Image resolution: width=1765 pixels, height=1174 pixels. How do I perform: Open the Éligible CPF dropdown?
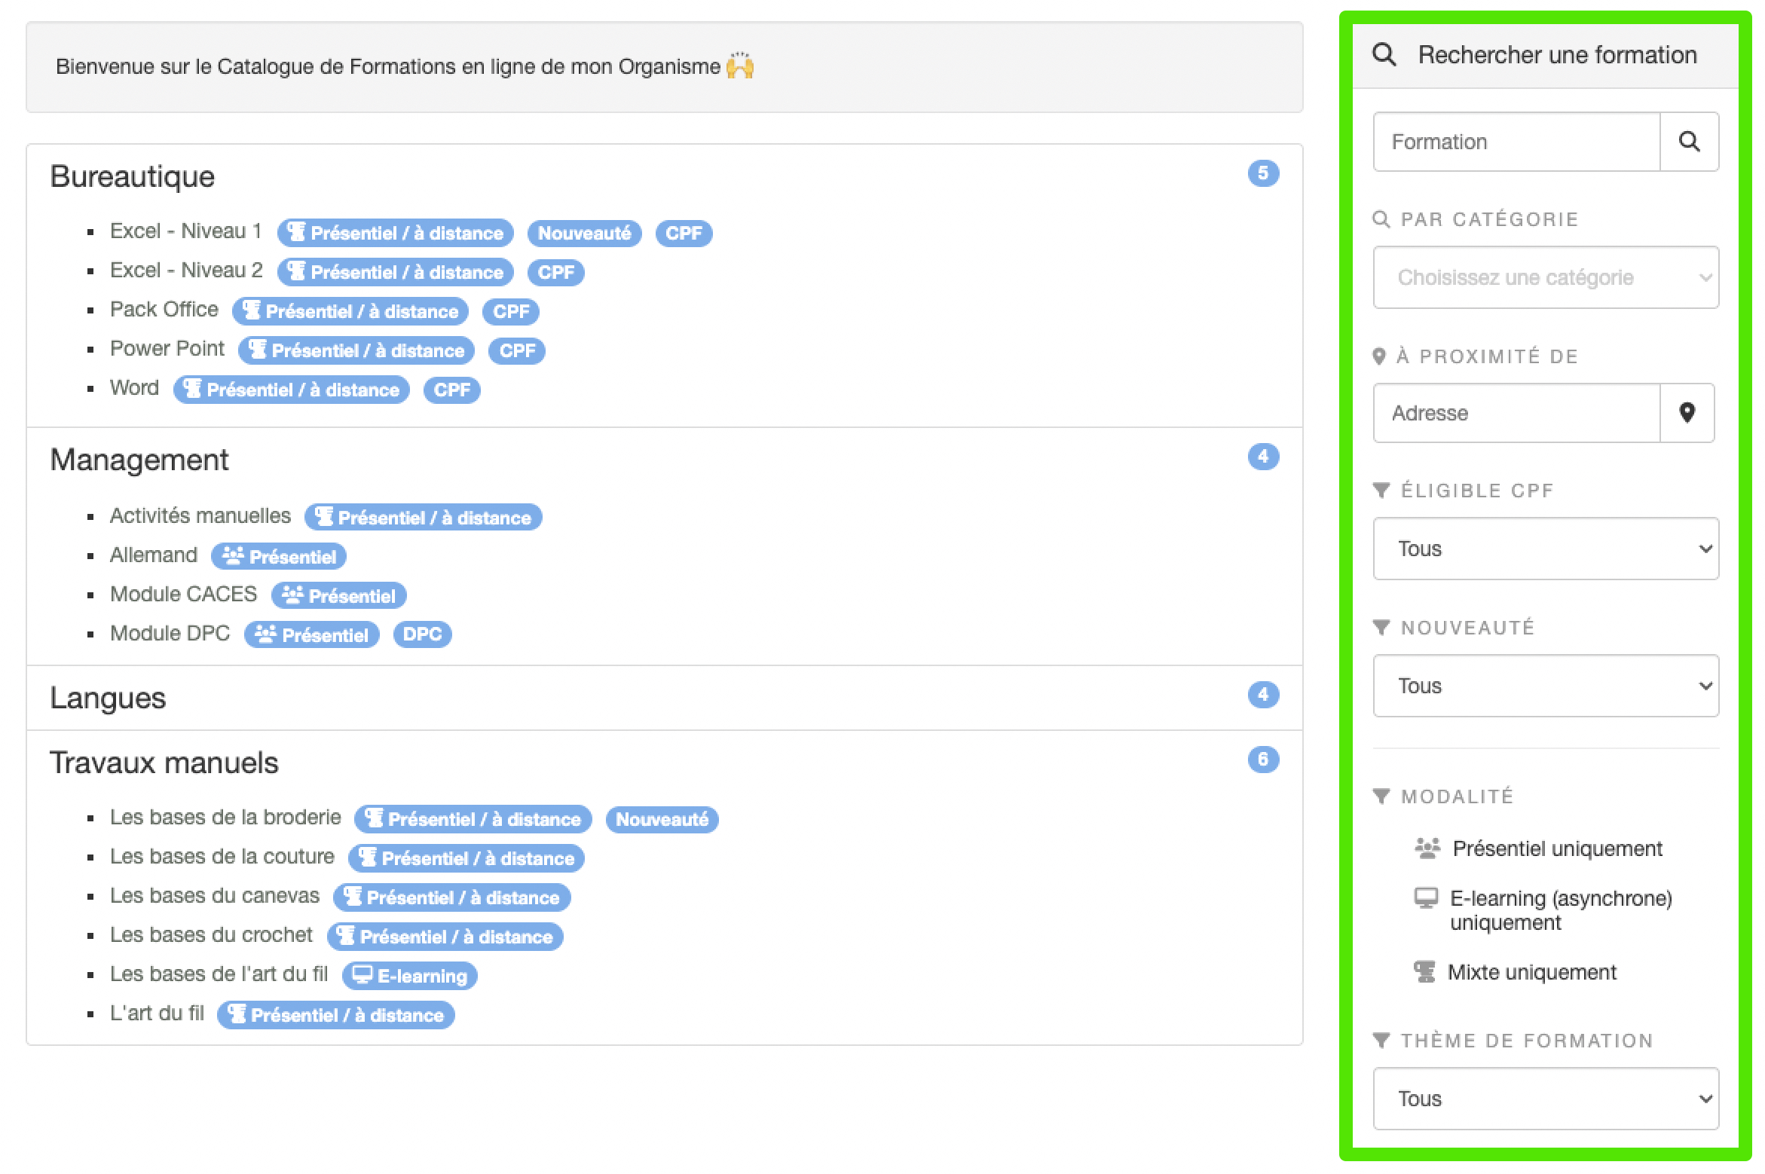(x=1545, y=549)
